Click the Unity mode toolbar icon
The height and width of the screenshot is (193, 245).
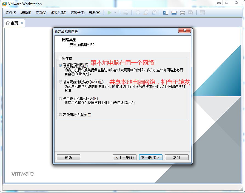[x=191, y=13]
